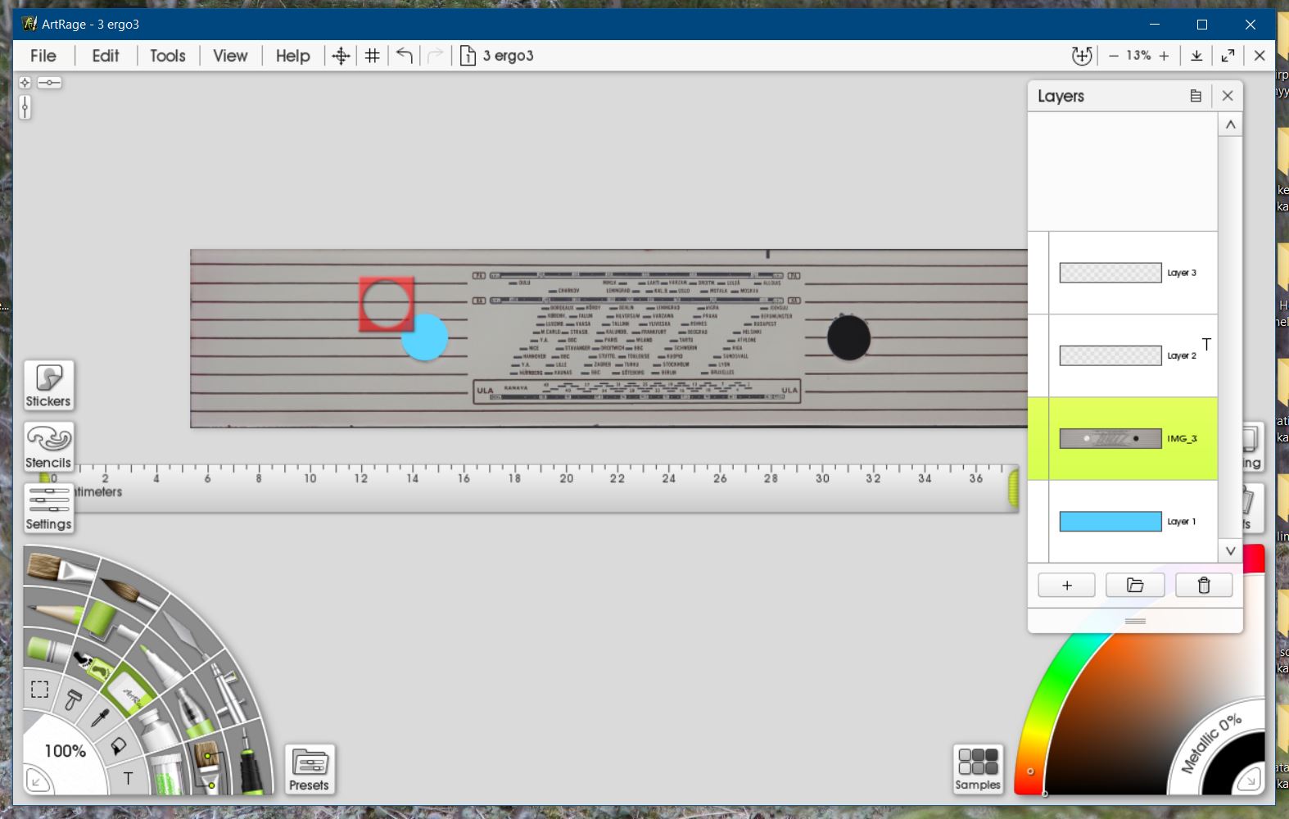This screenshot has width=1289, height=819.
Task: Toggle the grid overlay icon
Action: tap(372, 56)
